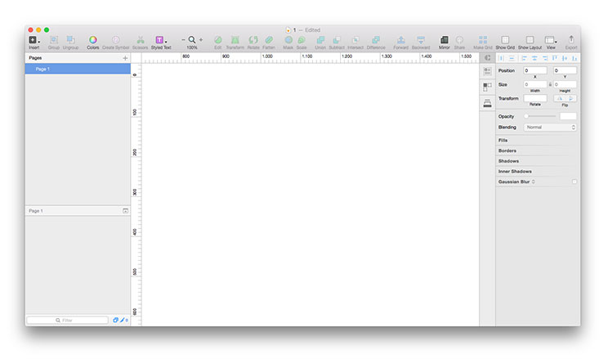
Task: Toggle the slices filter pencil icon
Action: point(123,321)
